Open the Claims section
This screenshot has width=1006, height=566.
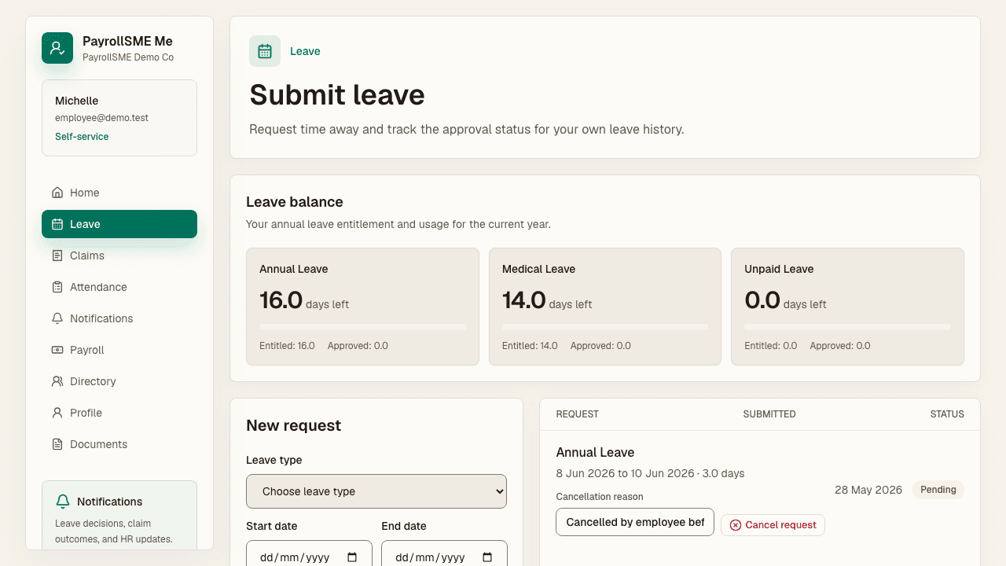pyautogui.click(x=119, y=255)
